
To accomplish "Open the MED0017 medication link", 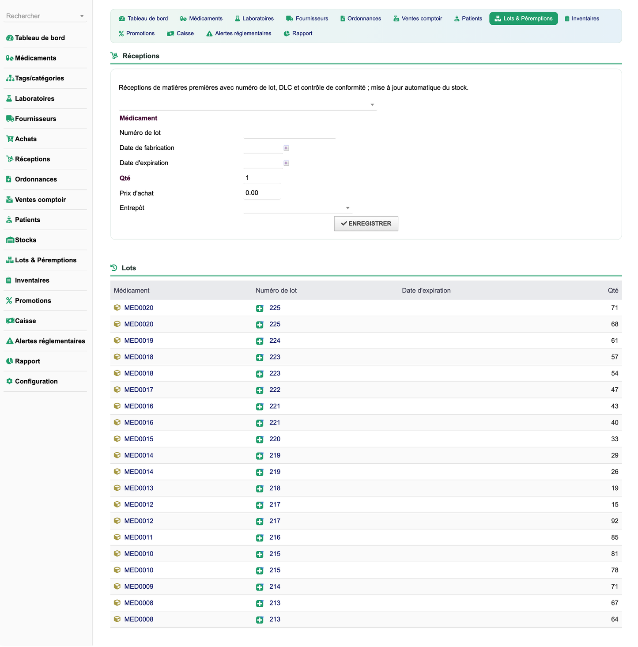I will [x=139, y=390].
